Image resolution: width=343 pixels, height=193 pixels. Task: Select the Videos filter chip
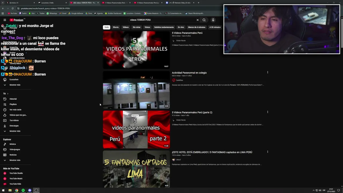pyautogui.click(x=126, y=27)
